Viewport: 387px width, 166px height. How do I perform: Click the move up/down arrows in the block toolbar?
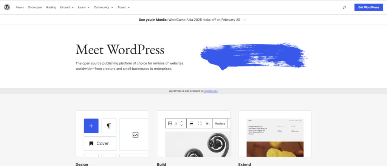tap(181, 123)
